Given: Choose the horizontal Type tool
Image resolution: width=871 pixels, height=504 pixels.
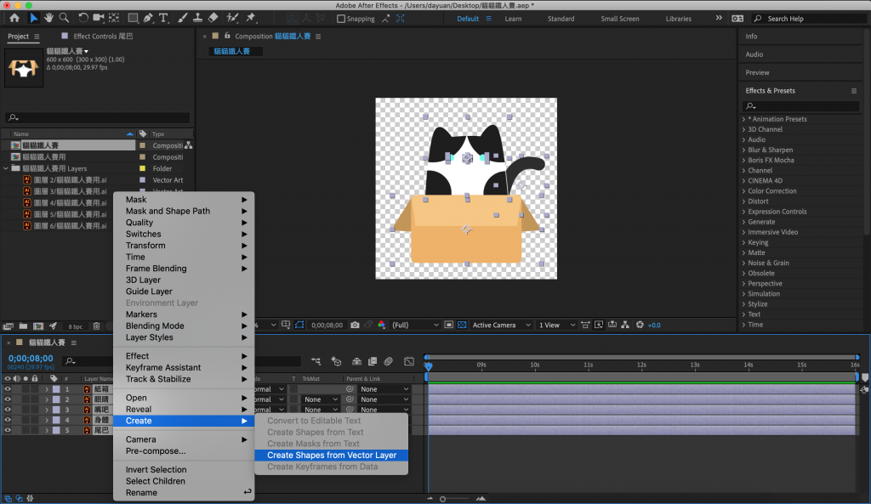Looking at the screenshot, I should 163,18.
